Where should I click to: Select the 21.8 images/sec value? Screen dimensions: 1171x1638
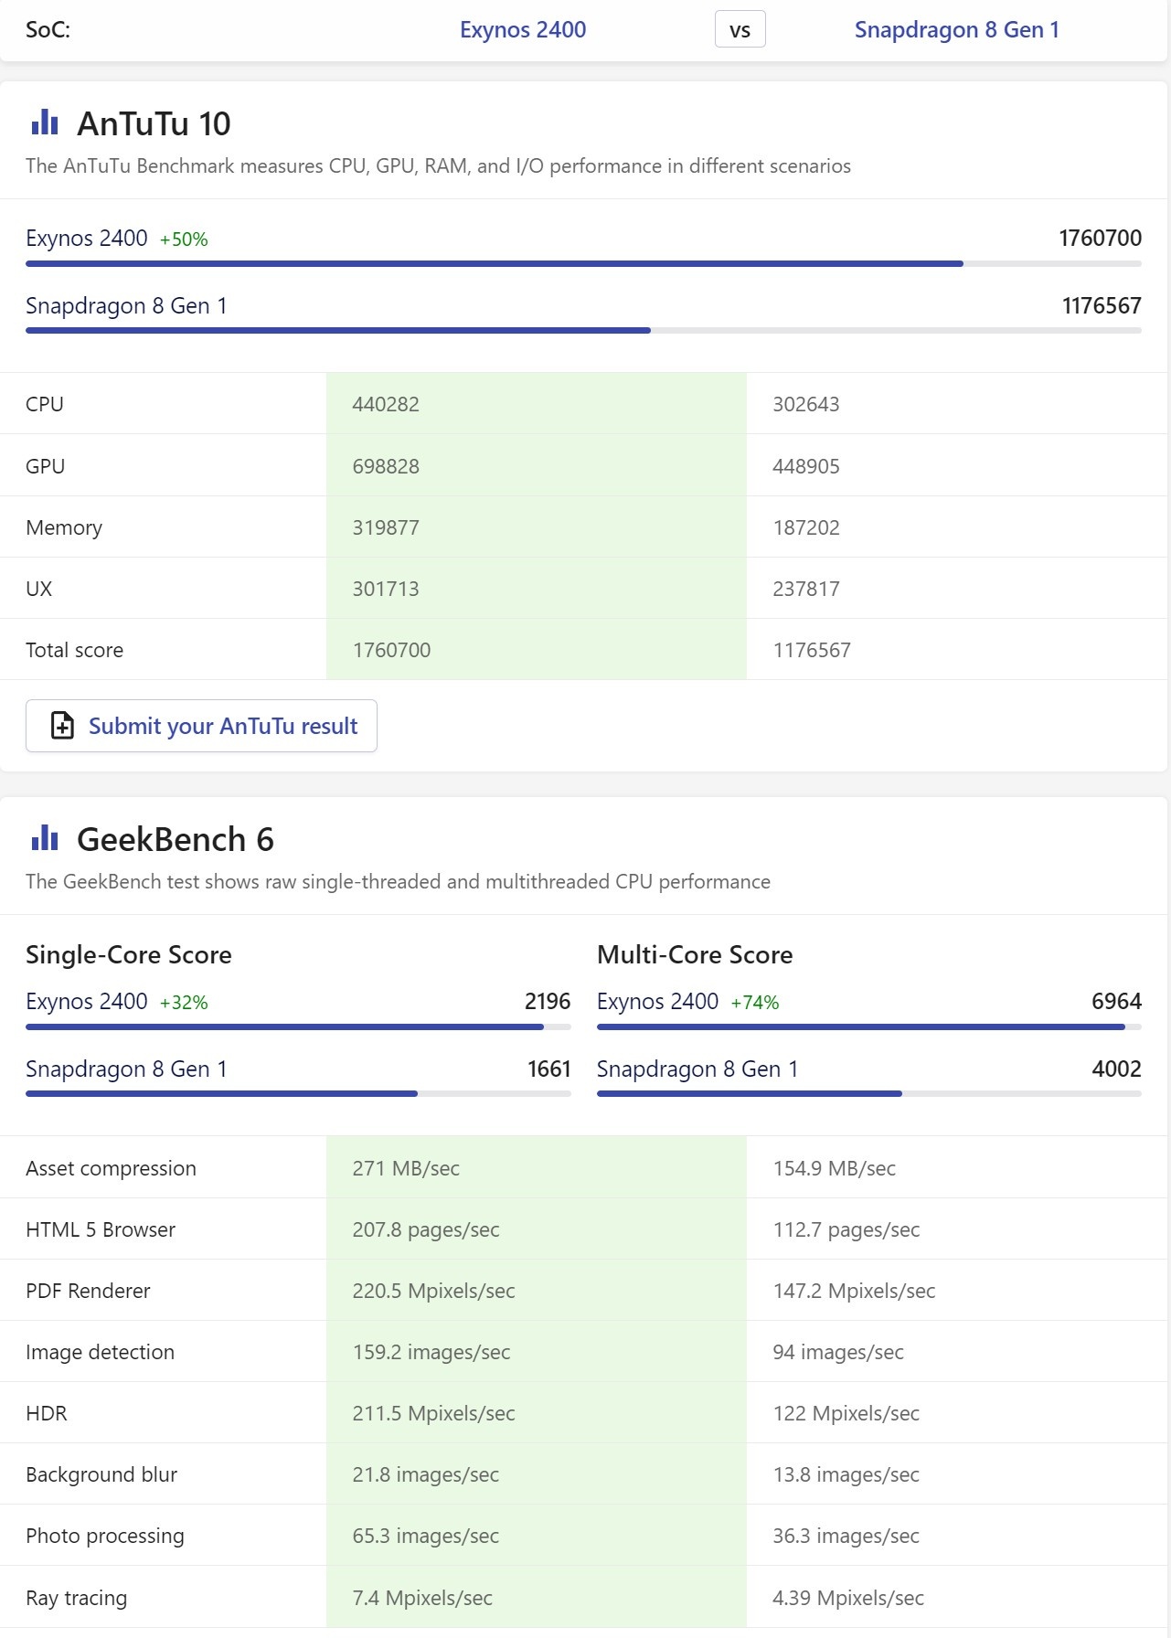click(x=426, y=1474)
